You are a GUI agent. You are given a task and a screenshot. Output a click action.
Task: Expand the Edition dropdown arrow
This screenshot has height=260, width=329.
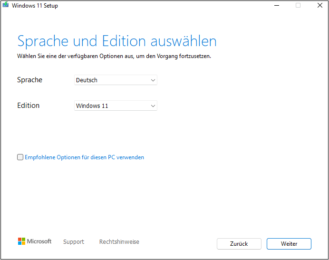click(153, 106)
